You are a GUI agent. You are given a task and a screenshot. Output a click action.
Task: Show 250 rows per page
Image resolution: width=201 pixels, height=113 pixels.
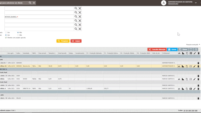point(193,111)
